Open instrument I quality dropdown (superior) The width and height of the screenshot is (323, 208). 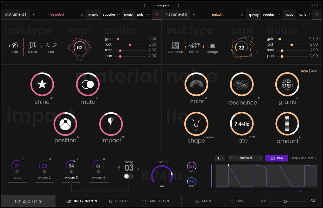click(x=111, y=15)
